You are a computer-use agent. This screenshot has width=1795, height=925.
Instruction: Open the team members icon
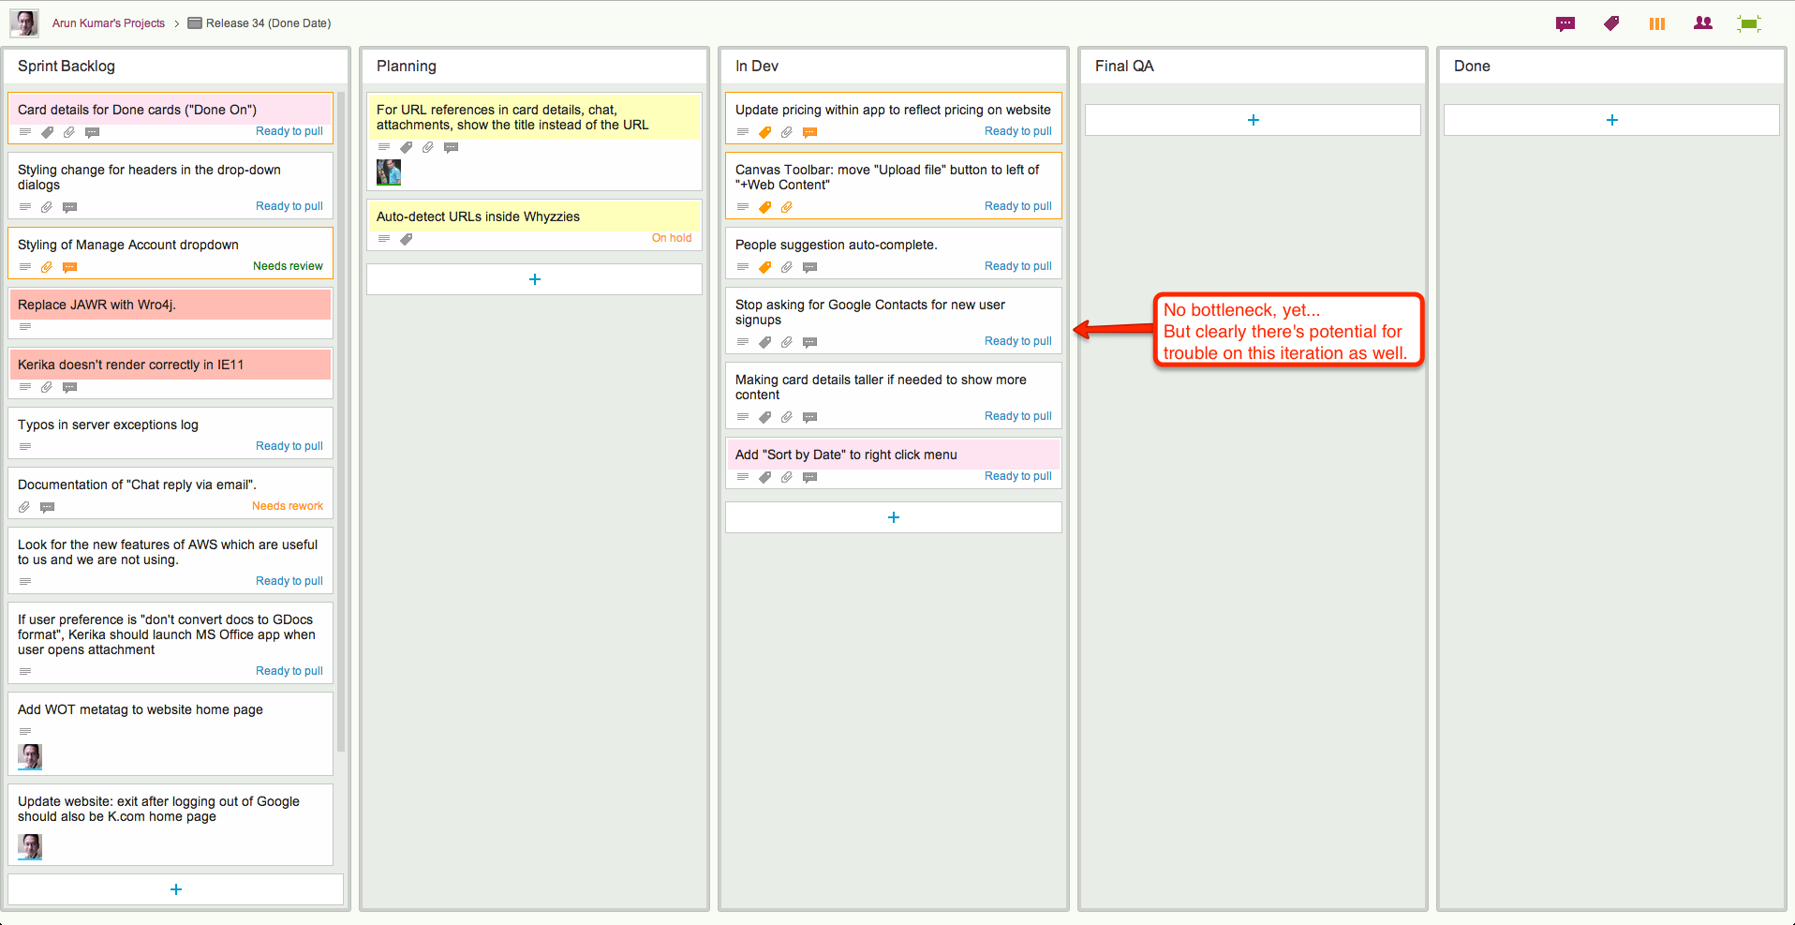coord(1703,23)
